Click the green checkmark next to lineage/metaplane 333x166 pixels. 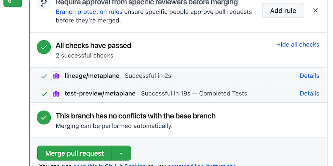coord(44,77)
